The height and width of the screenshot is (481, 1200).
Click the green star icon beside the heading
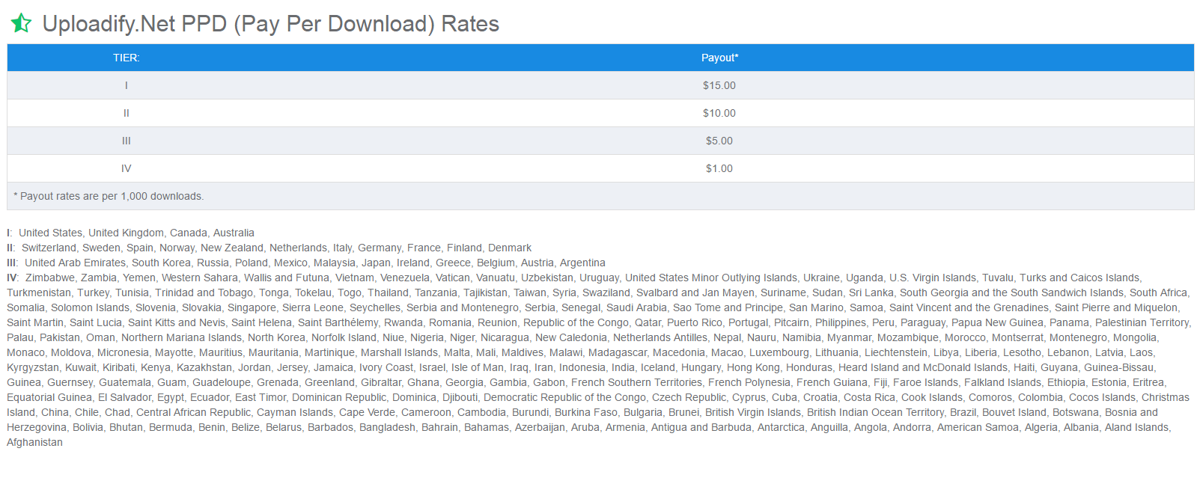21,23
